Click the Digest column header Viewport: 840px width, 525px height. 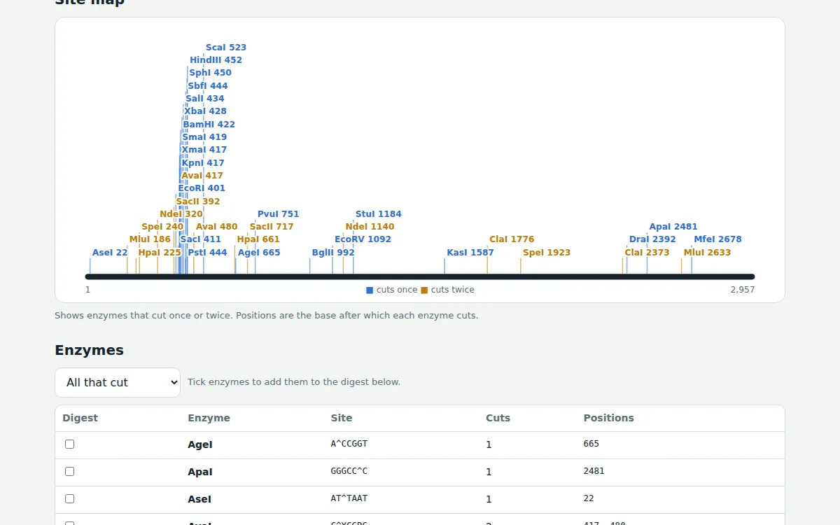(80, 418)
